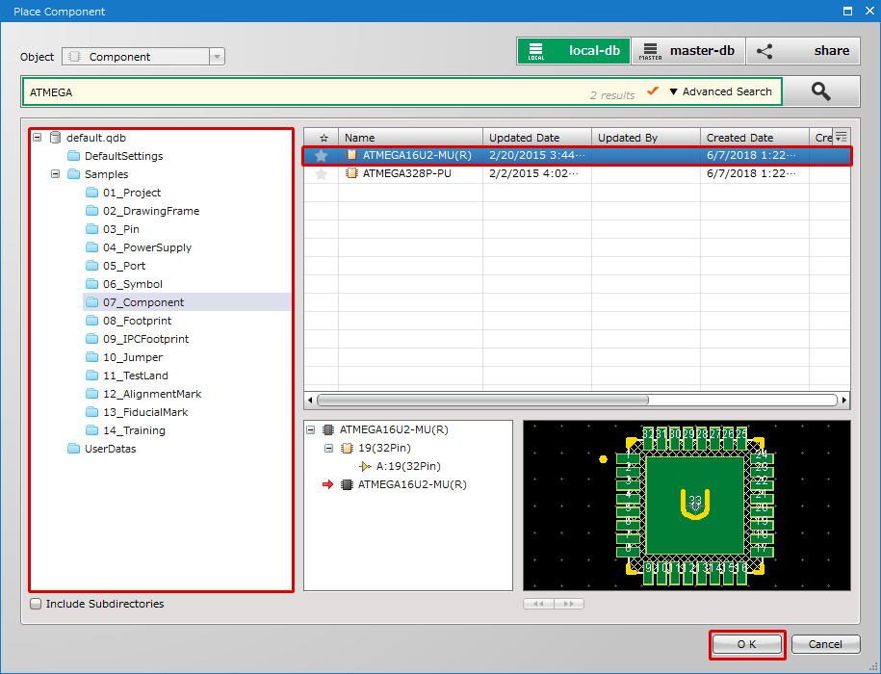Toggle favorite star for ATMEGA16U2-MU(R)
Viewport: 881px width, 674px height.
click(322, 155)
